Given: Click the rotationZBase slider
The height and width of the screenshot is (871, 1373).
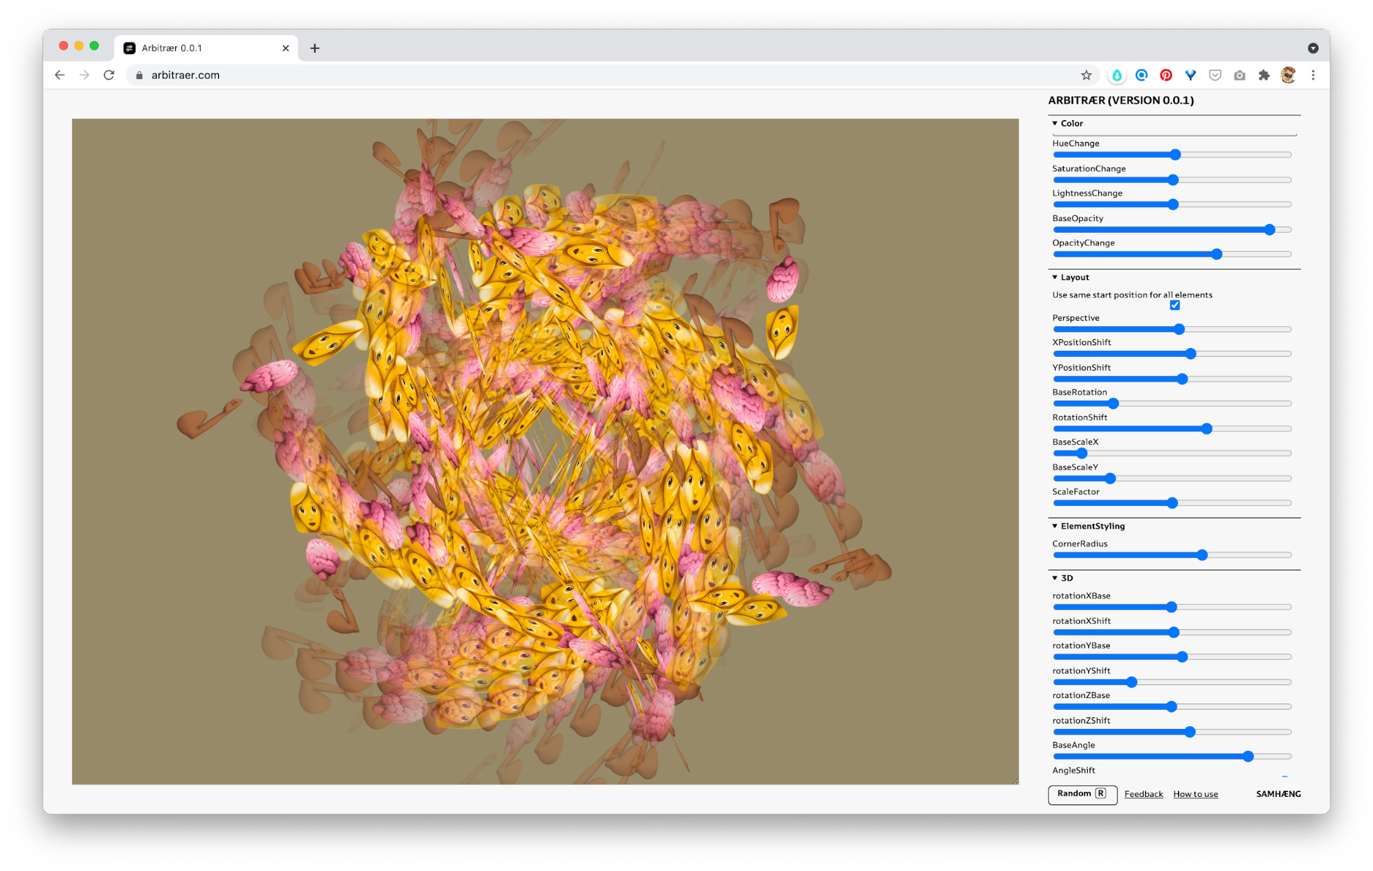Looking at the screenshot, I should (1172, 707).
